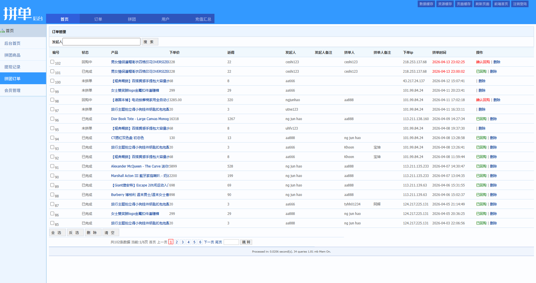536x283 pixels.
Task: Go to page 3 in pagination
Action: tap(183, 242)
